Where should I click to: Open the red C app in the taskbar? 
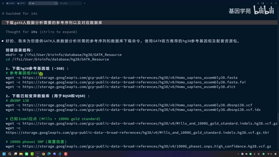[x=66, y=154]
